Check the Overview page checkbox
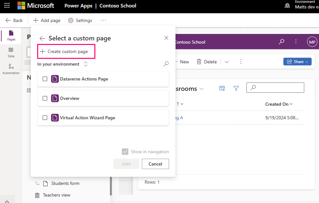 point(45,98)
